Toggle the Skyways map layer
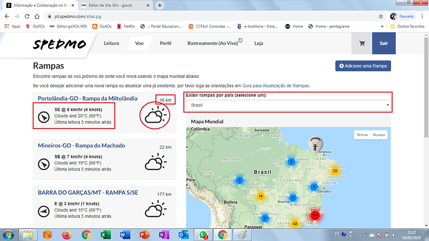Screen dimensions: 429x241 [379, 135]
